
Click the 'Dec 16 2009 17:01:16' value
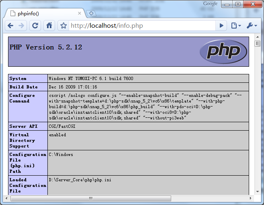(x=73, y=87)
